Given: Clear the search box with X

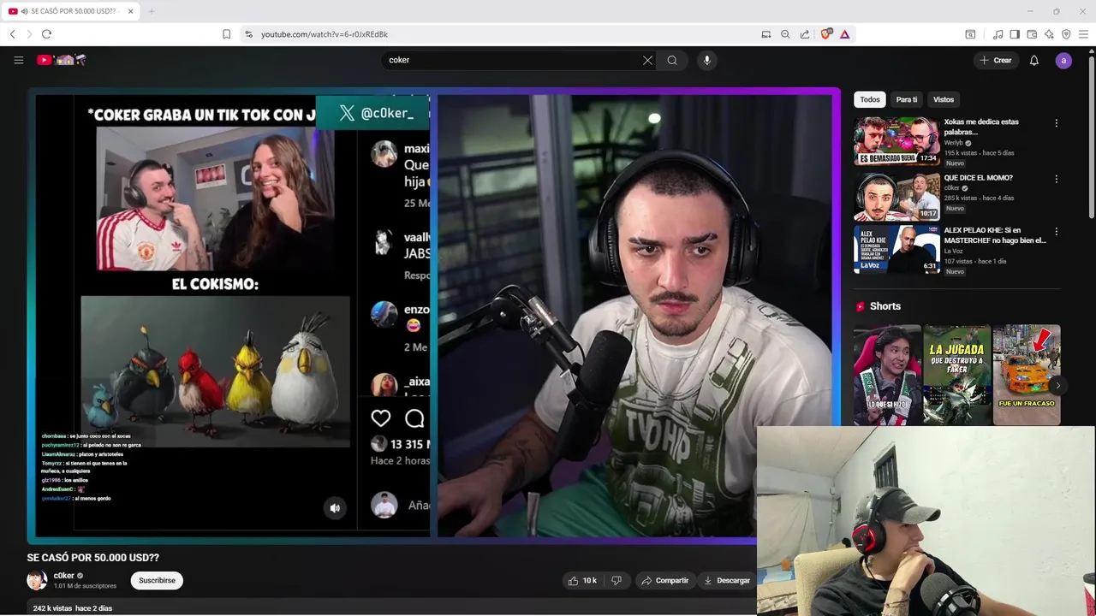Looking at the screenshot, I should tap(647, 60).
